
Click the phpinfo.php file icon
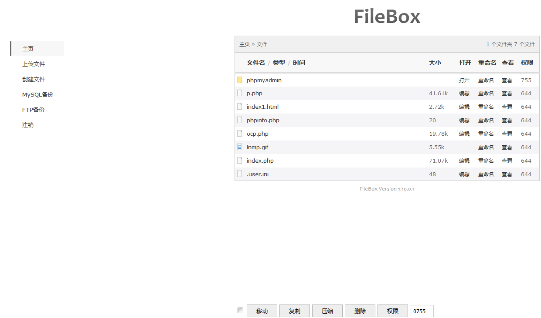[239, 120]
